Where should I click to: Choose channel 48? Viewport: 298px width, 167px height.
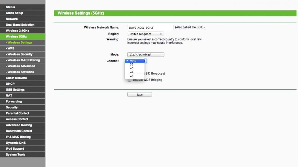coord(134,76)
